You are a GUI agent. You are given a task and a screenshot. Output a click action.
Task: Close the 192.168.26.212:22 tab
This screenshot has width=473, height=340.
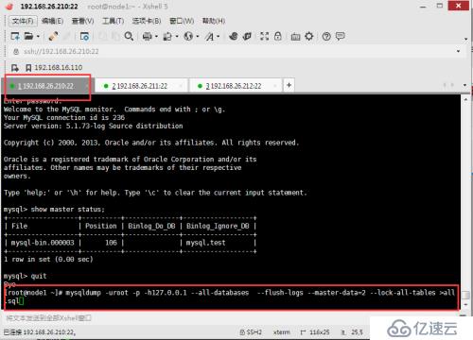tap(275, 86)
